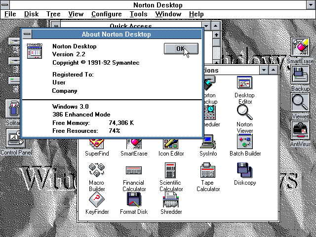Image resolution: width=316 pixels, height=237 pixels.
Task: Open the Window menu
Action: (168, 14)
